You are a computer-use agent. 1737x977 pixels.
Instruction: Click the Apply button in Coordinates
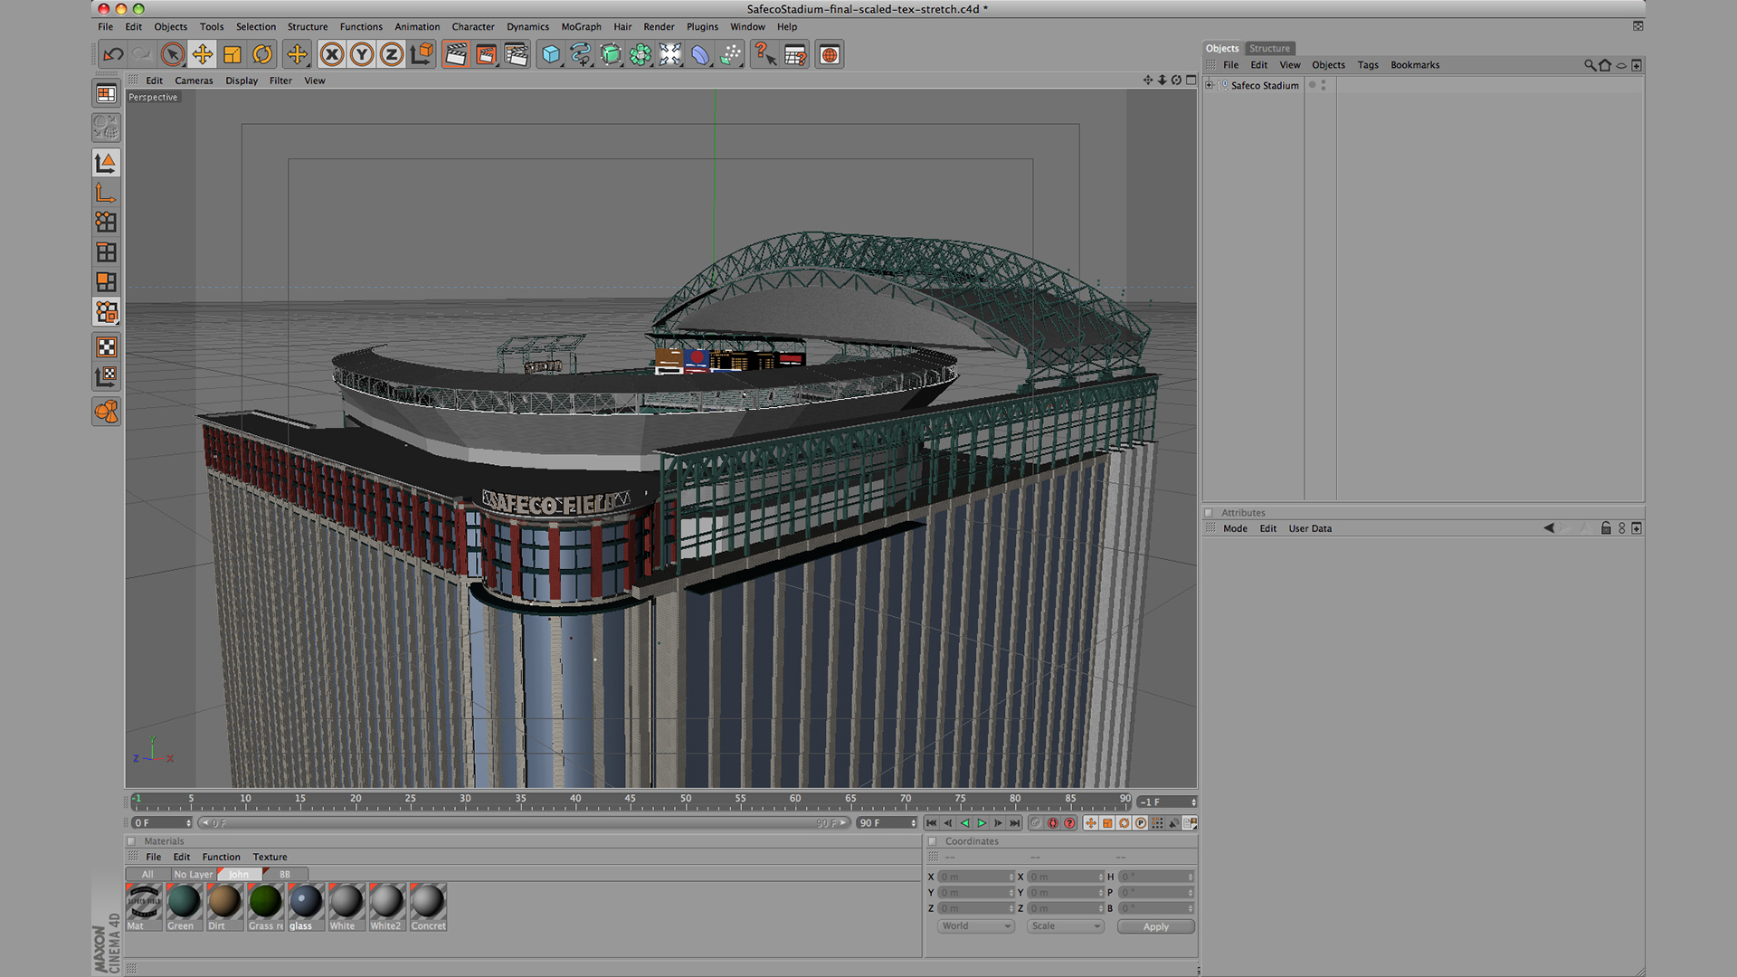[x=1155, y=926]
